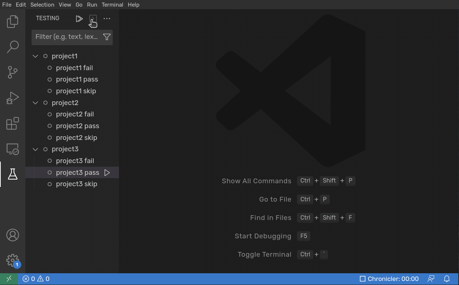Collapse the project1 test group

point(35,56)
